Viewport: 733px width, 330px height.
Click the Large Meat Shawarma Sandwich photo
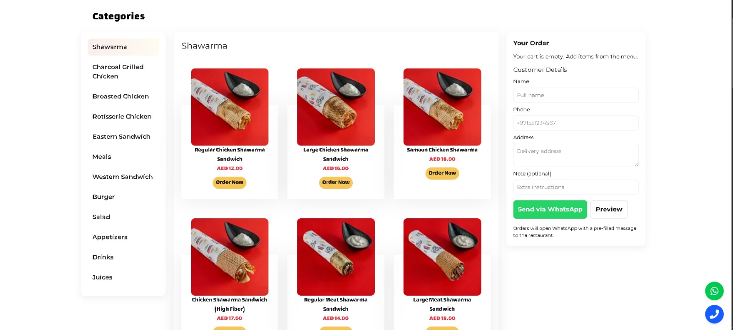(442, 257)
